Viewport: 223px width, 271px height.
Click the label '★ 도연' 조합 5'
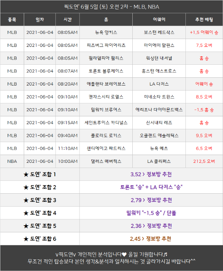pyautogui.click(x=40, y=226)
